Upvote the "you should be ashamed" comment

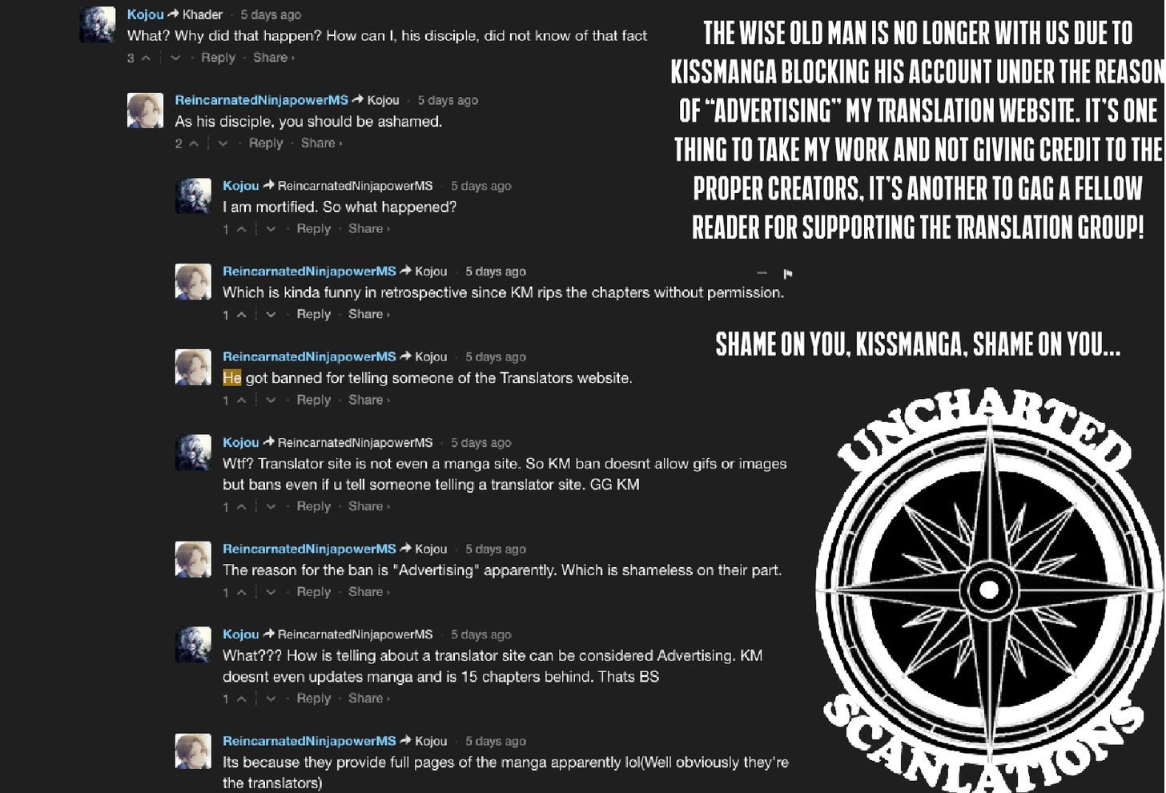click(x=193, y=143)
